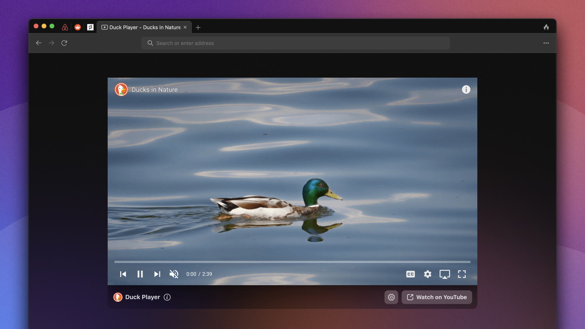Click the browser back button
Viewport: 585px width, 329px height.
tap(39, 43)
